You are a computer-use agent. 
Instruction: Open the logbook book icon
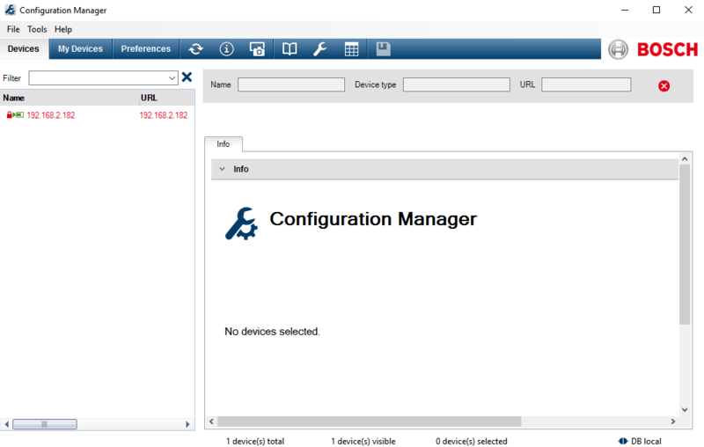tap(290, 49)
